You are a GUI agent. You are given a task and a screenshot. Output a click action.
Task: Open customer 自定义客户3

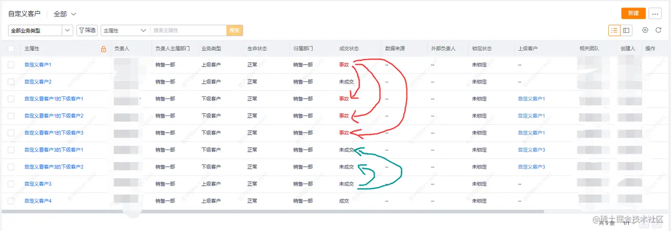38,184
